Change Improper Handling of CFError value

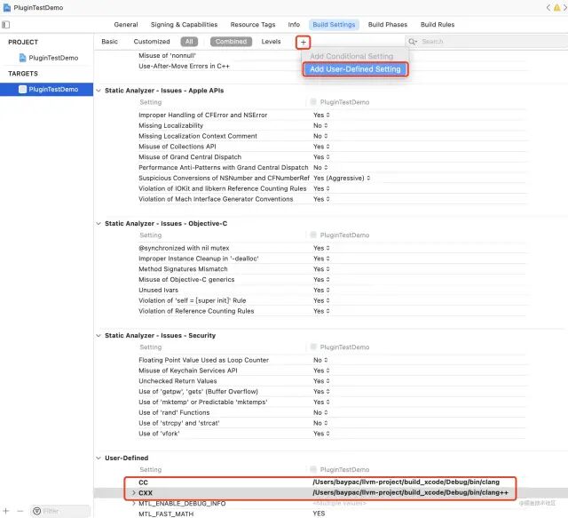point(321,115)
